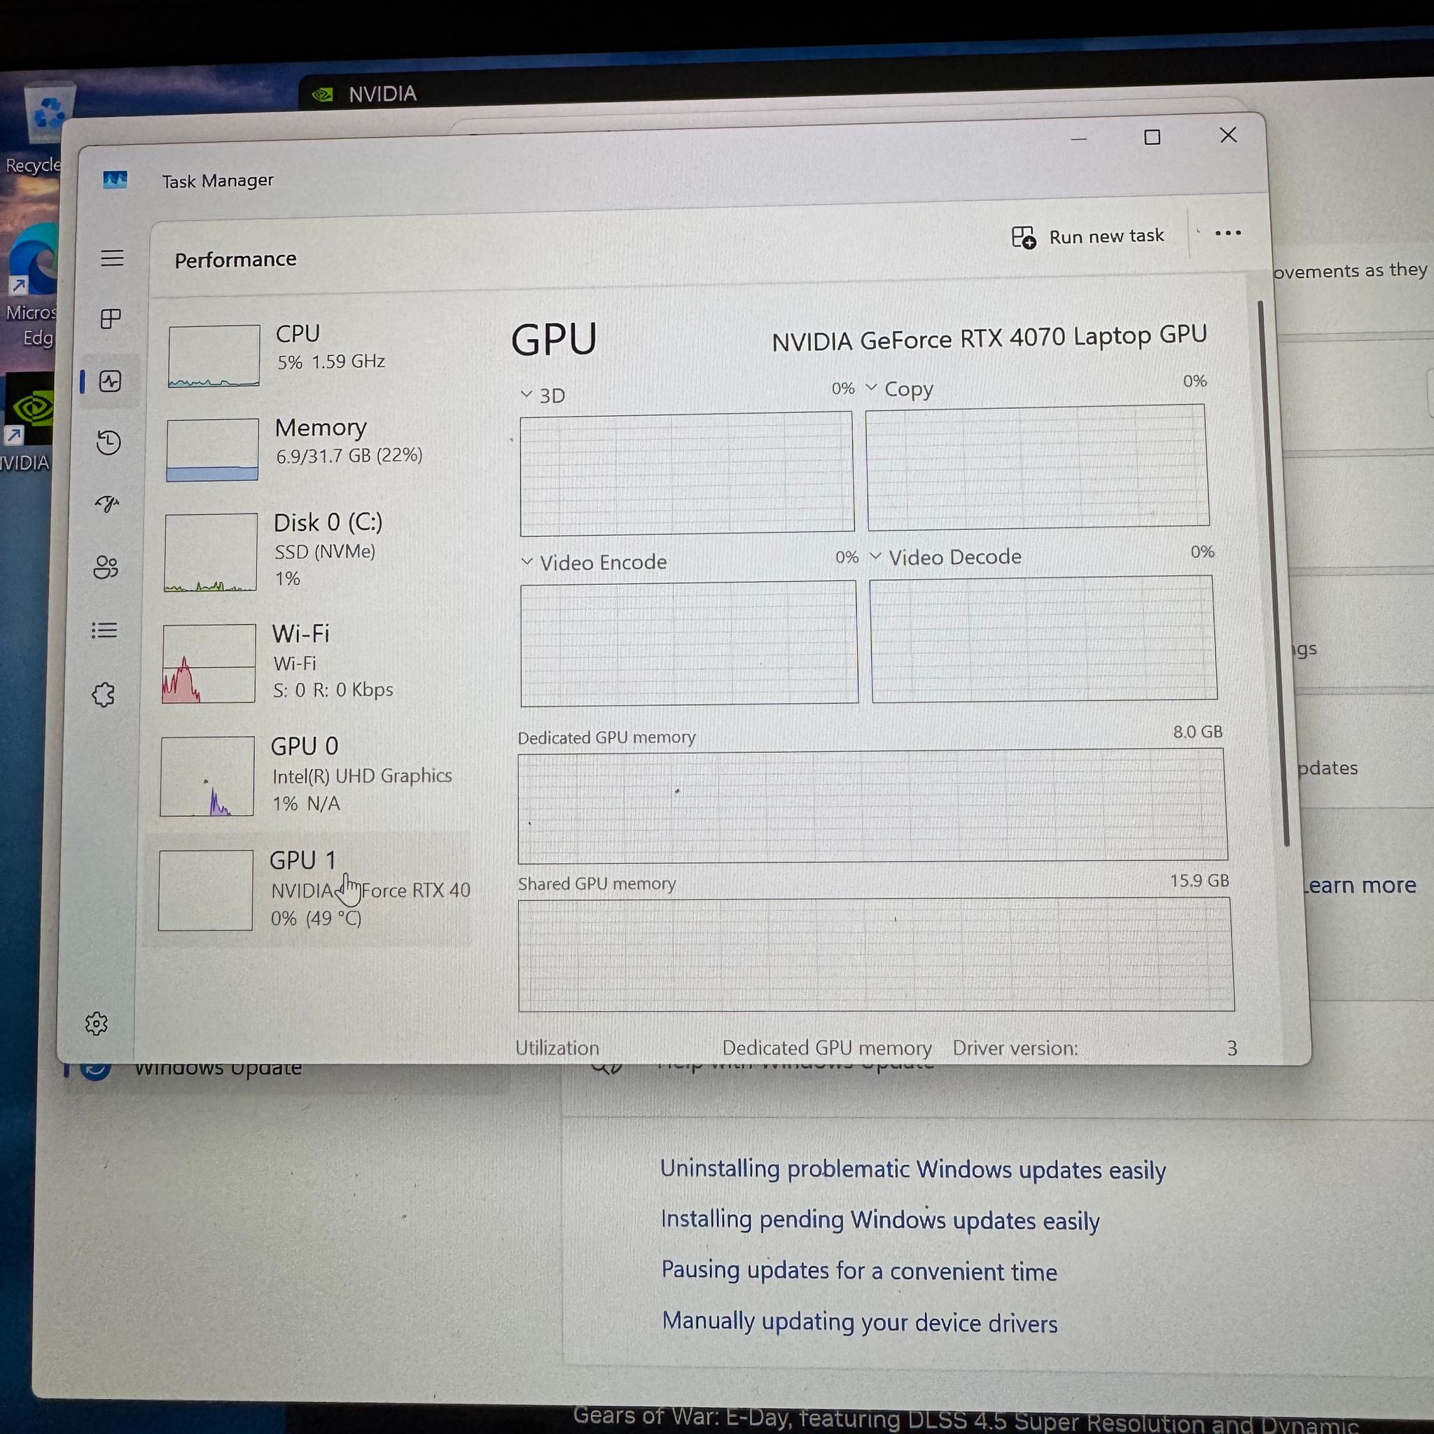
Task: Open the Details list icon
Action: pos(104,631)
